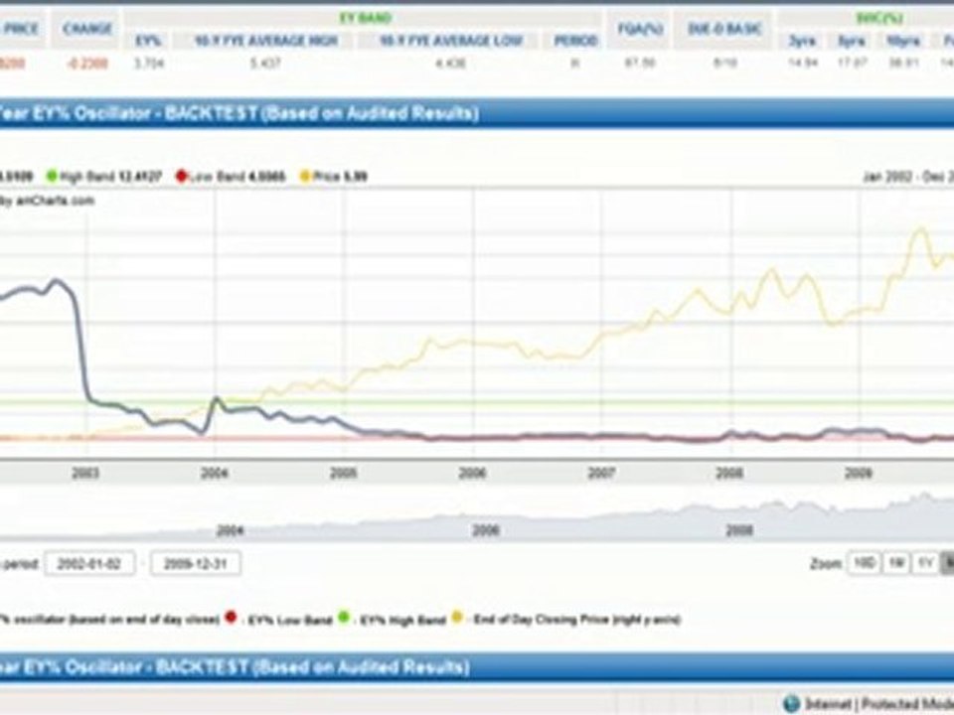Click the 5yrs column header
This screenshot has height=715, width=954.
tap(852, 42)
